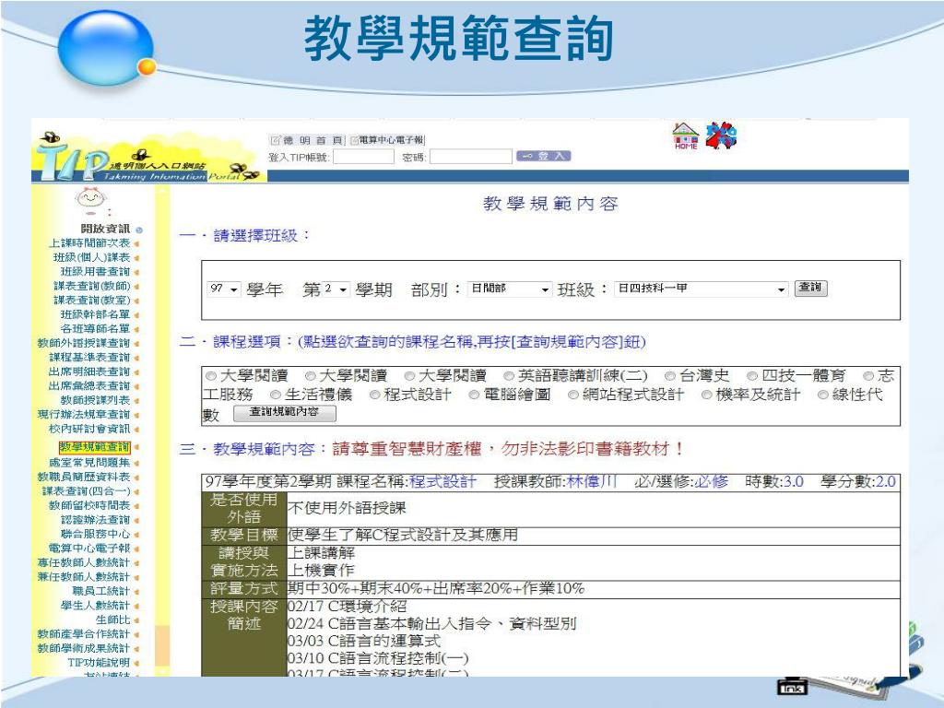Open 教師留校時間表 in sidebar
The image size is (944, 708).
click(x=89, y=506)
